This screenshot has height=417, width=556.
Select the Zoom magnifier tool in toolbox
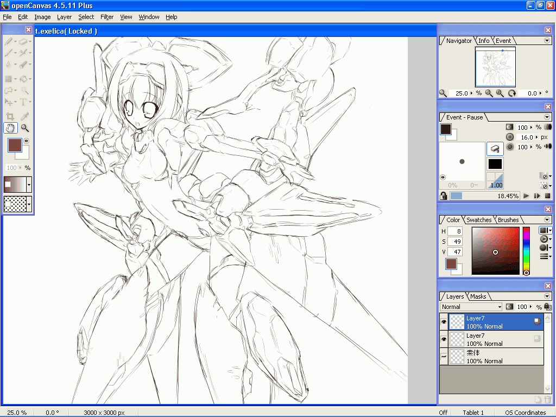click(x=24, y=128)
